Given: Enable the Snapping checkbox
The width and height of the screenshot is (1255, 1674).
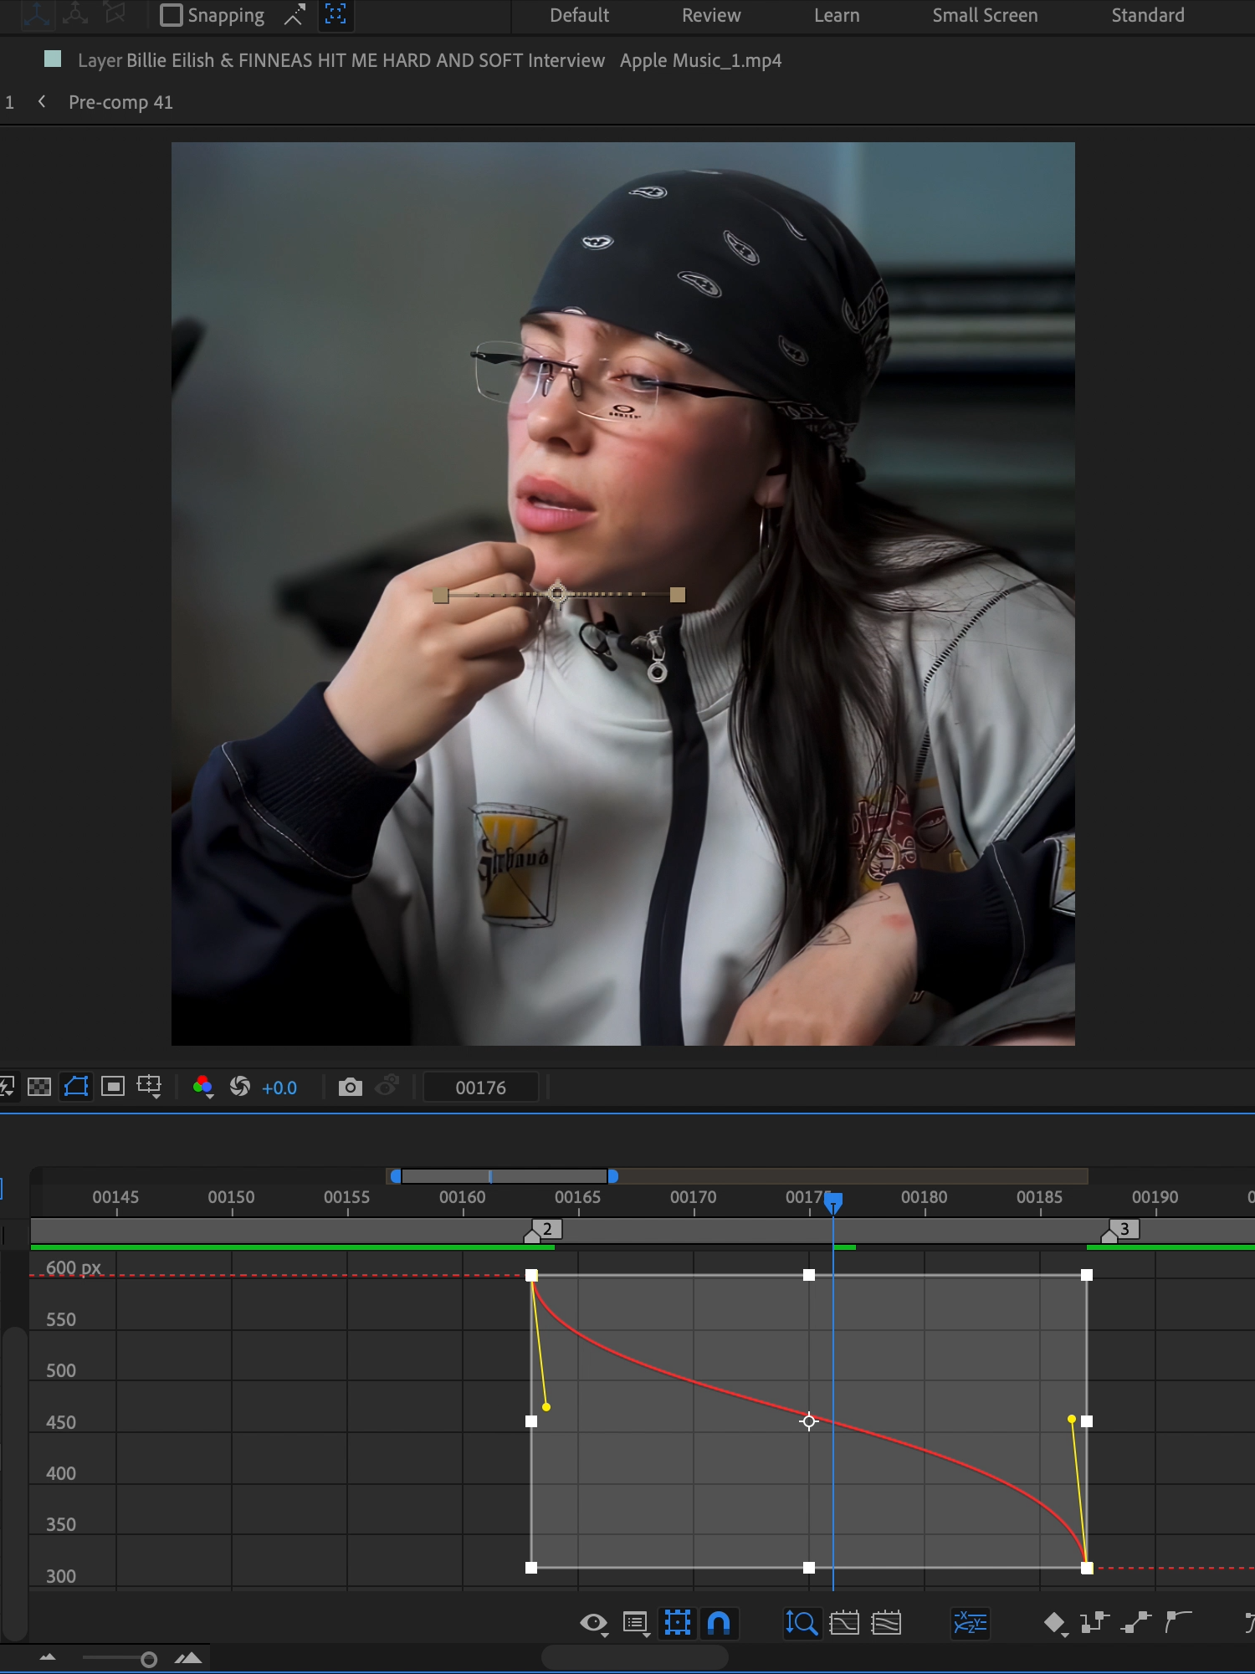Looking at the screenshot, I should (171, 15).
